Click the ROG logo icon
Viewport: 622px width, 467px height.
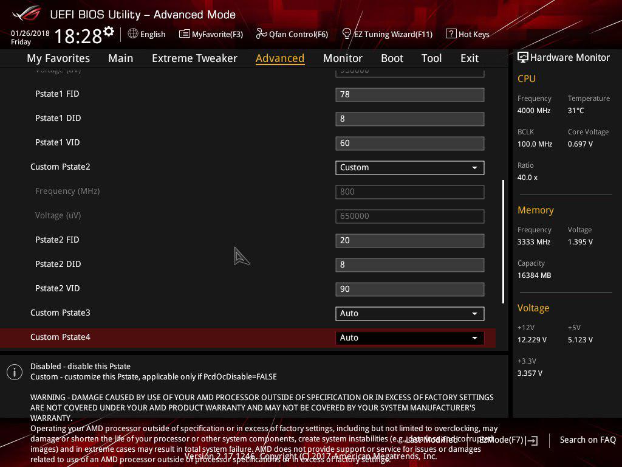coord(26,15)
